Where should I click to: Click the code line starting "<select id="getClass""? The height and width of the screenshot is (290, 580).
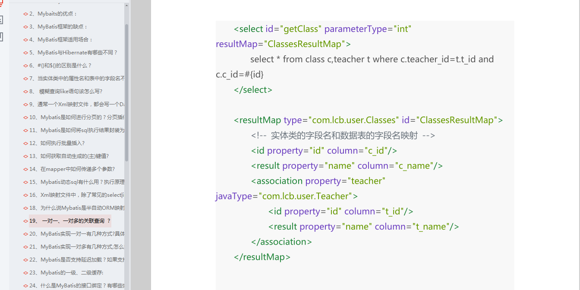point(323,29)
